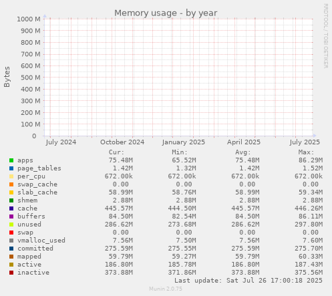Click the '1000 M' axis label
Image resolution: width=332 pixels, height=296 pixels.
click(x=29, y=19)
